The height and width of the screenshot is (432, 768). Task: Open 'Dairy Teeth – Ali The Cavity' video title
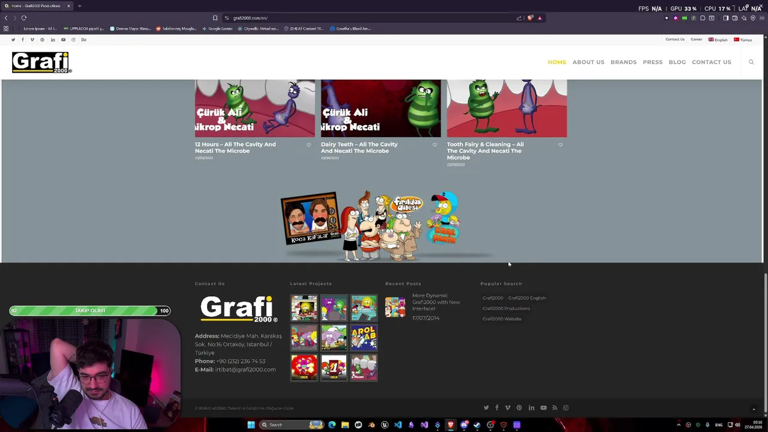tap(359, 148)
